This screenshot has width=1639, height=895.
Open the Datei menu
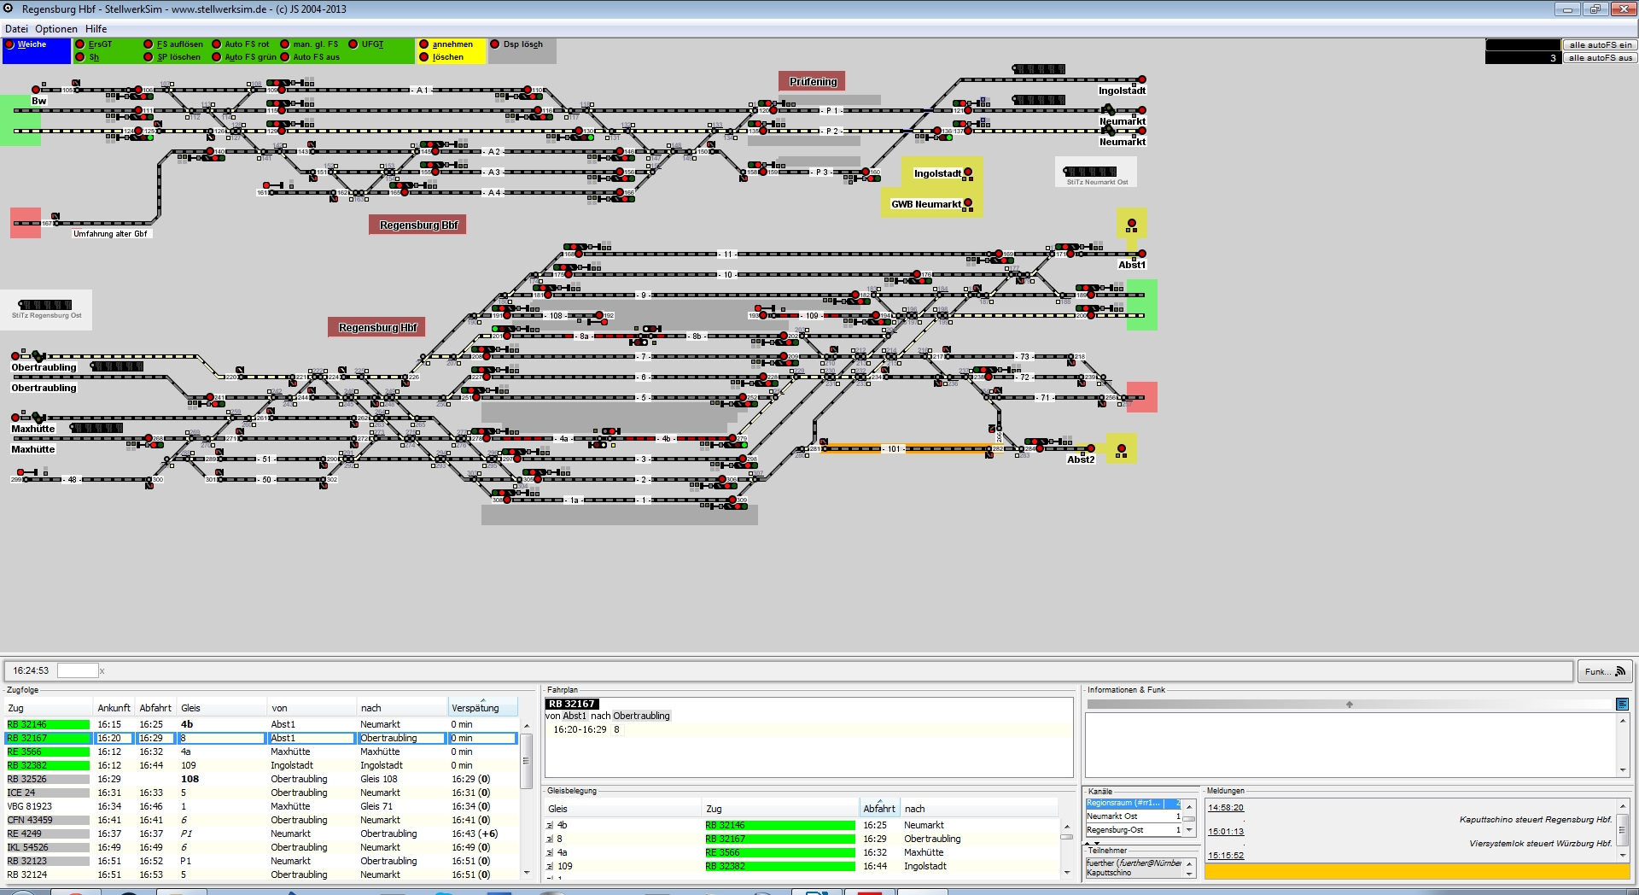pos(16,29)
